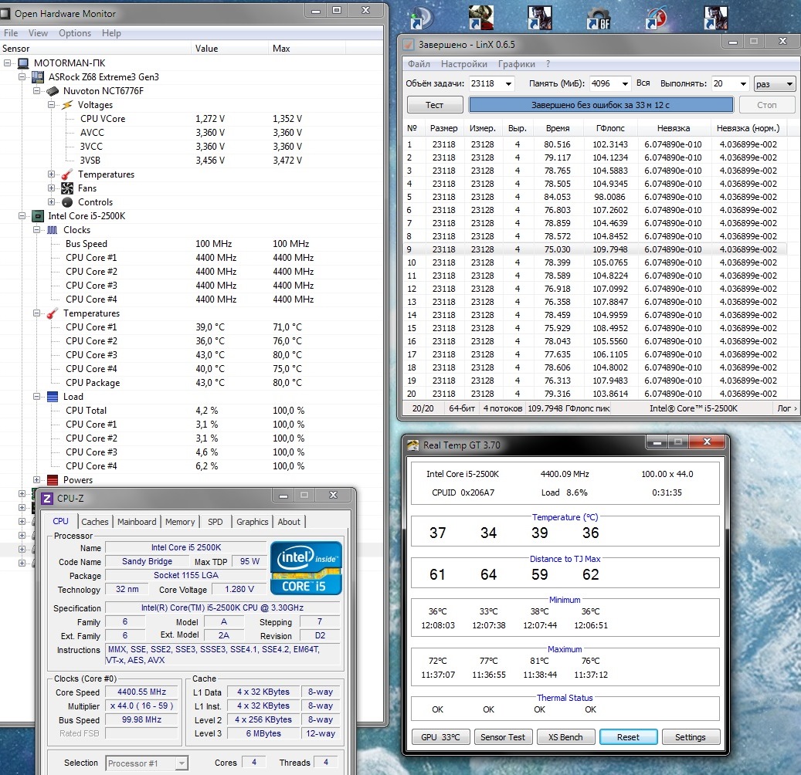Click the XS Bench button in Real Temp
This screenshot has height=775, width=801.
(565, 737)
